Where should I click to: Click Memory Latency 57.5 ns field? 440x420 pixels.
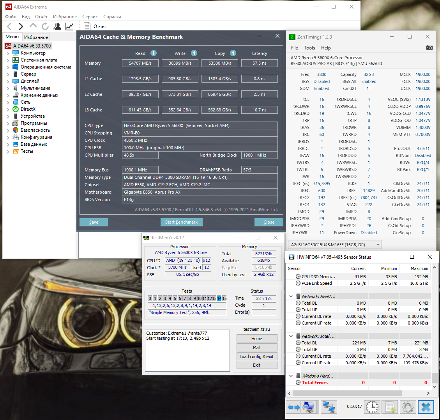pyautogui.click(x=259, y=63)
